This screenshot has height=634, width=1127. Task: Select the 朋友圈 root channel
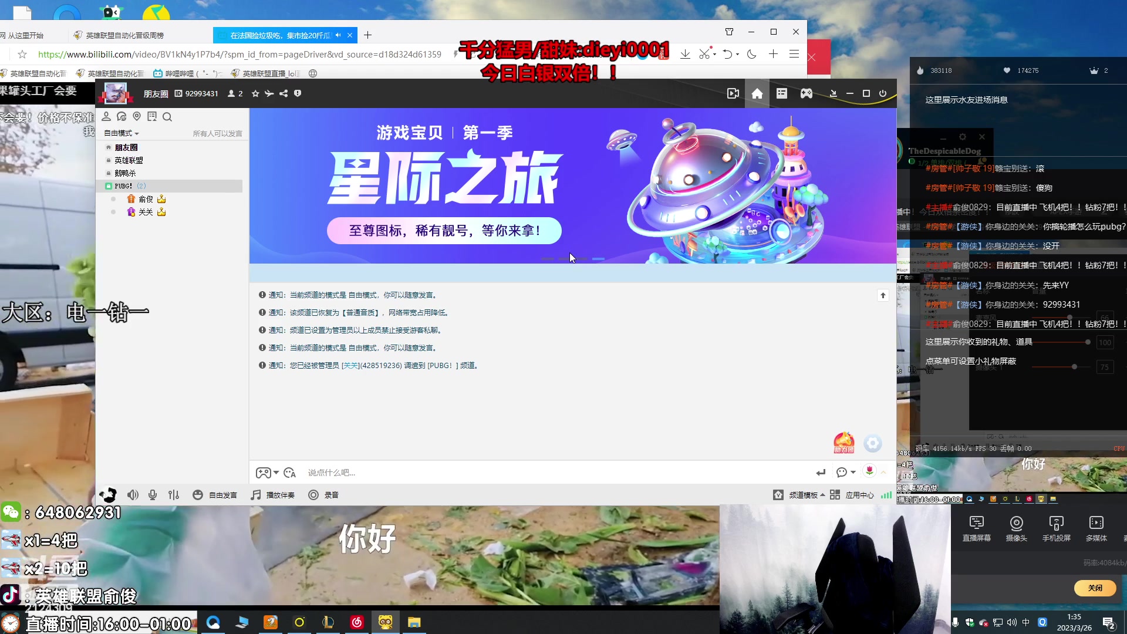126,147
